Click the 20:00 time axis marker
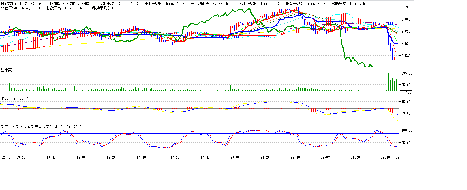 click(x=235, y=157)
